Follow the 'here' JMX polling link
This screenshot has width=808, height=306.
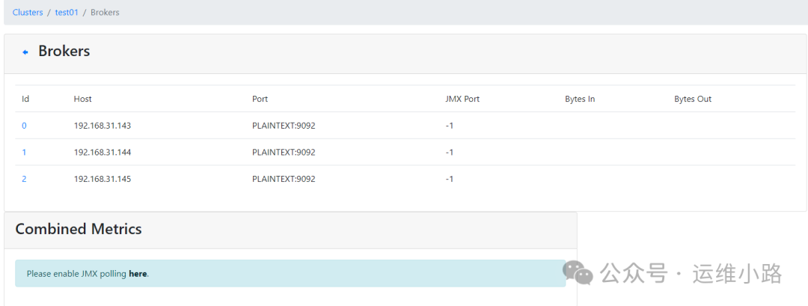pyautogui.click(x=138, y=274)
